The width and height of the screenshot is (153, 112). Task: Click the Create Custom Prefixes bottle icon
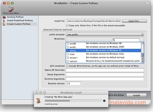[x=4, y=24]
